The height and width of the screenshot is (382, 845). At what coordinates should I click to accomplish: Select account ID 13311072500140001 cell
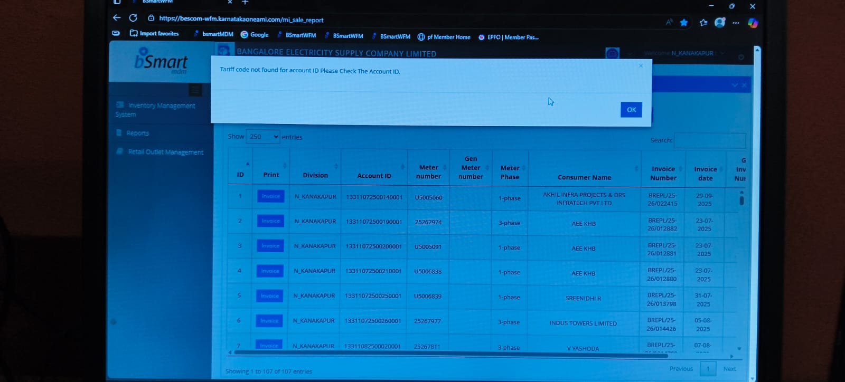click(374, 197)
